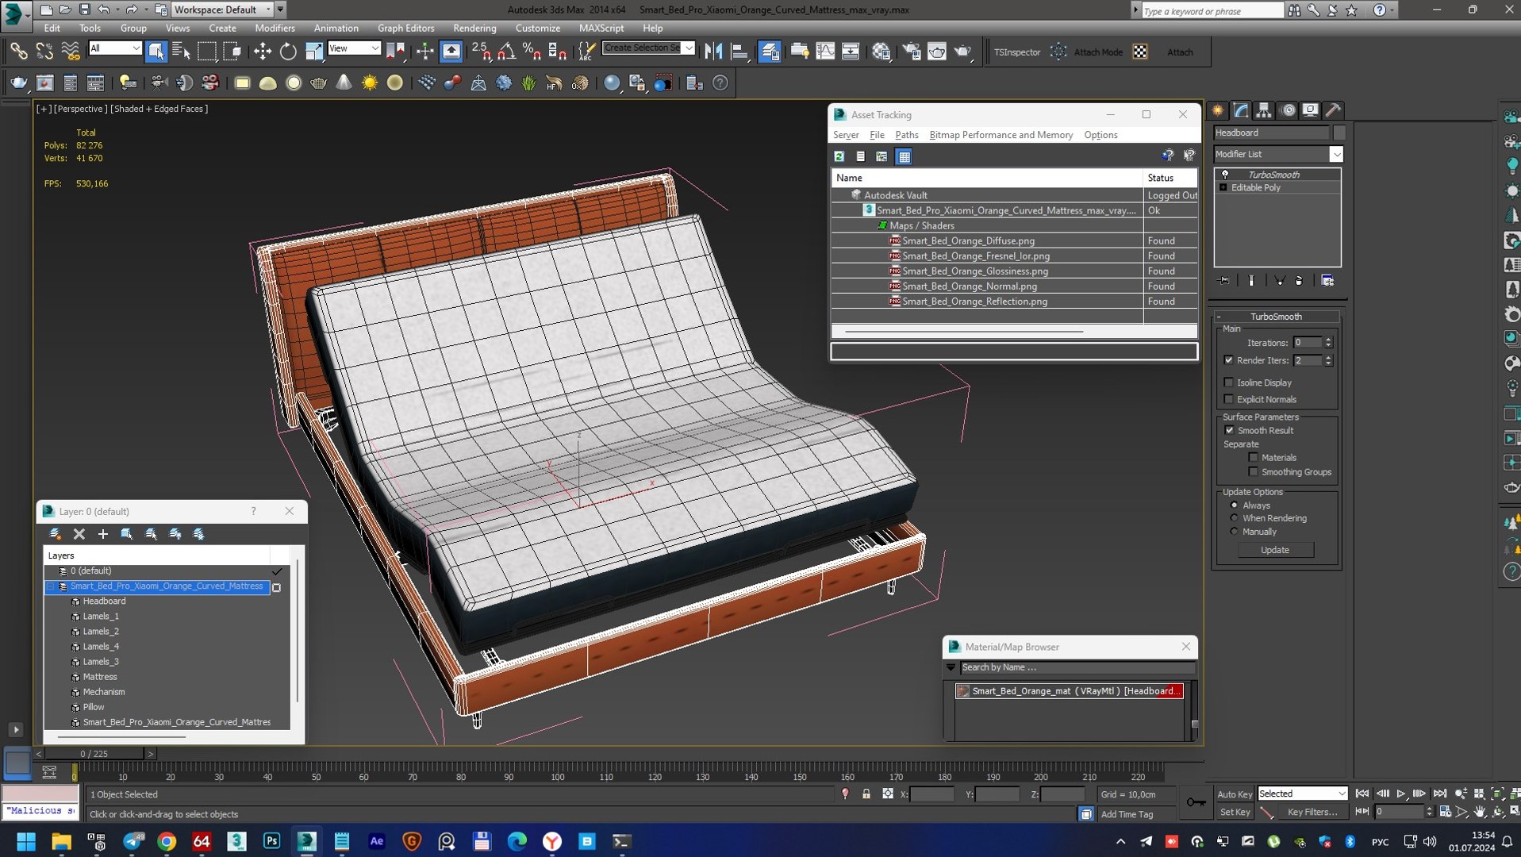Open Key Filters dialog
1521x857 pixels.
pyautogui.click(x=1312, y=812)
